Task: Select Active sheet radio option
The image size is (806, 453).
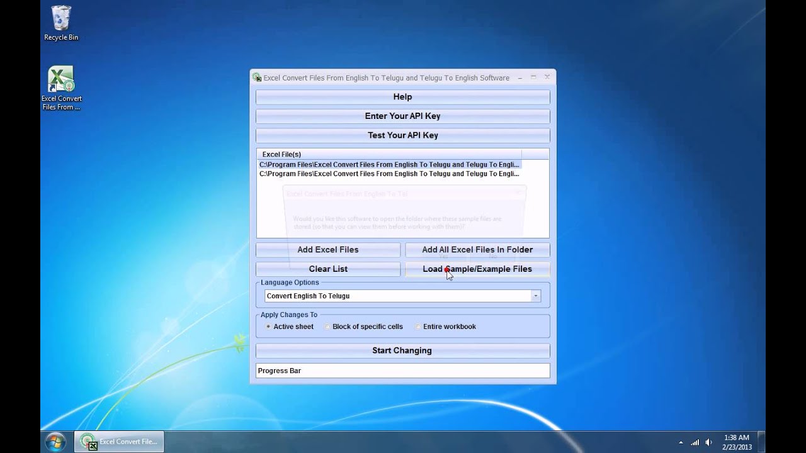Action: (x=289, y=327)
